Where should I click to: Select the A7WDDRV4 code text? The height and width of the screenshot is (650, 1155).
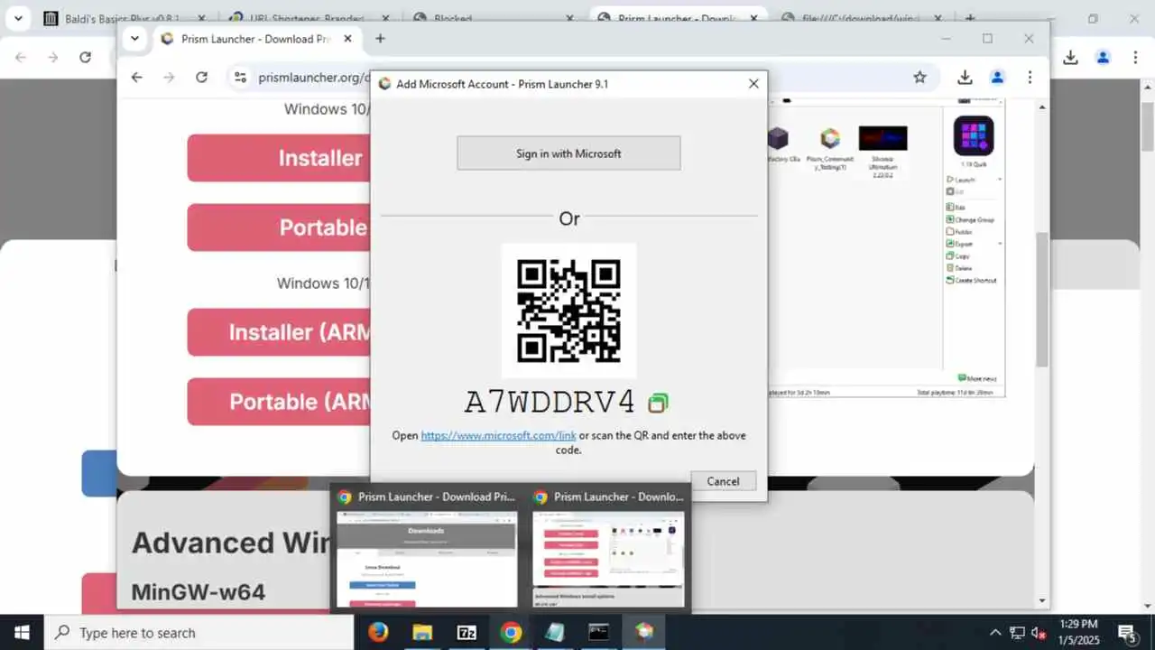pyautogui.click(x=550, y=403)
